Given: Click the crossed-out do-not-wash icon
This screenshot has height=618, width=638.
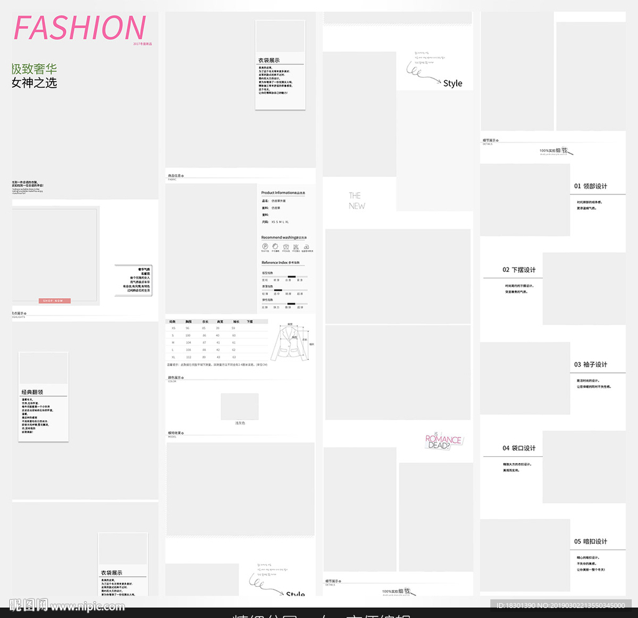Looking at the screenshot, I should [x=295, y=246].
